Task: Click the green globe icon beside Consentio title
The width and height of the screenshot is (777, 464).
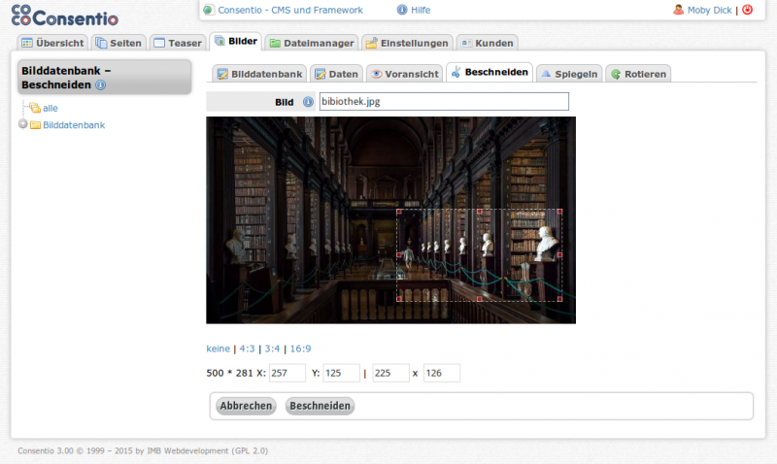Action: pos(209,10)
